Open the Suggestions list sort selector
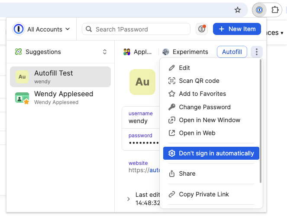Viewport: 287px width, 221px height. coord(104,52)
